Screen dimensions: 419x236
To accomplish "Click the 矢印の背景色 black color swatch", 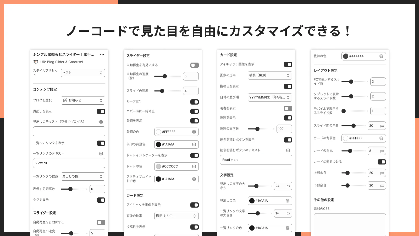I will 158,144.
